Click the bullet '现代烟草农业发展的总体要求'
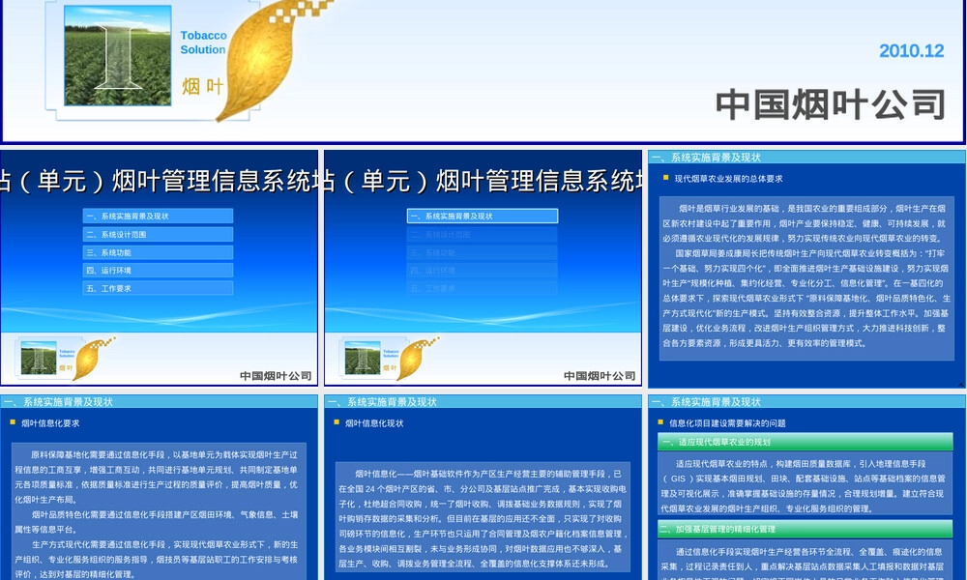Image resolution: width=967 pixels, height=580 pixels. tap(728, 179)
